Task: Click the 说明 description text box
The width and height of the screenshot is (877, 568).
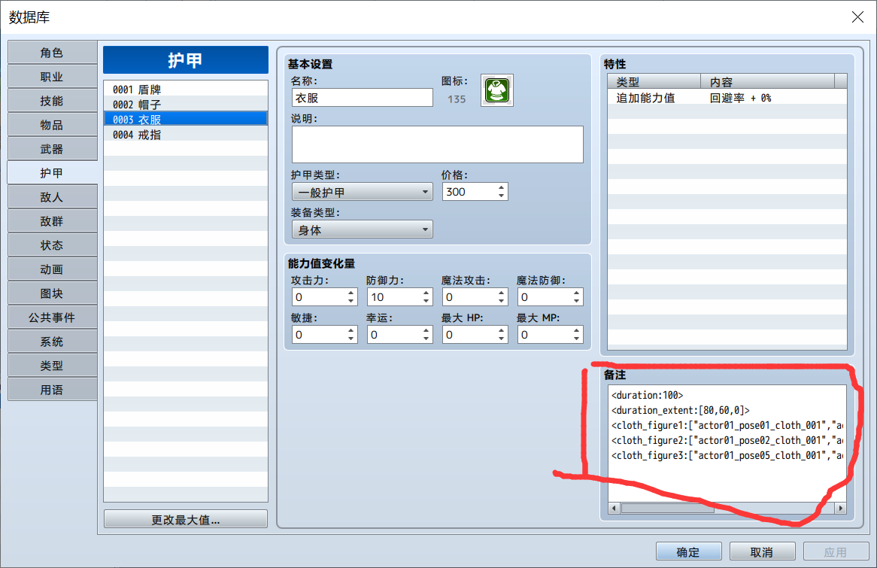Action: click(438, 144)
